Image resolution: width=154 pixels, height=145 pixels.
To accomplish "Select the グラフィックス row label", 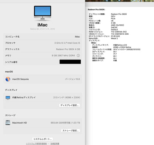I will pyautogui.click(x=12, y=49).
